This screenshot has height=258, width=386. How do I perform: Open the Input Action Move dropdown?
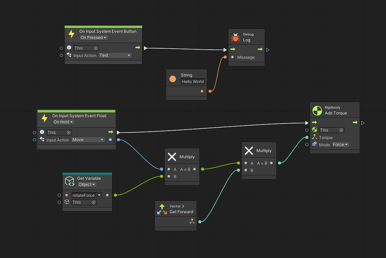click(x=88, y=139)
